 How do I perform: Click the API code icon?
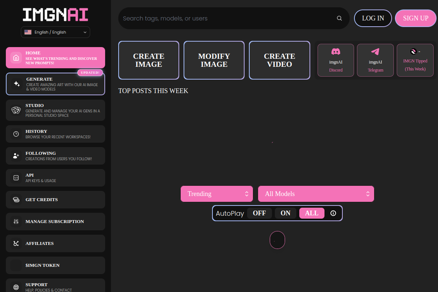(16, 178)
